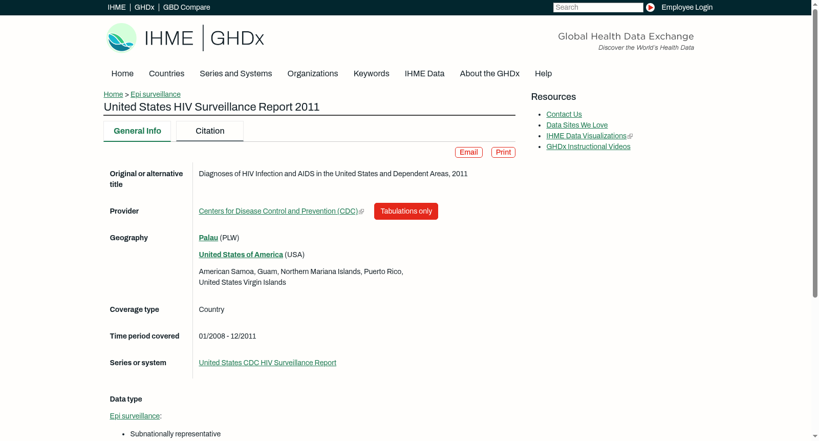Screen dimensions: 819x441
Task: Open GHDx Instructional Videos link
Action: [x=588, y=146]
